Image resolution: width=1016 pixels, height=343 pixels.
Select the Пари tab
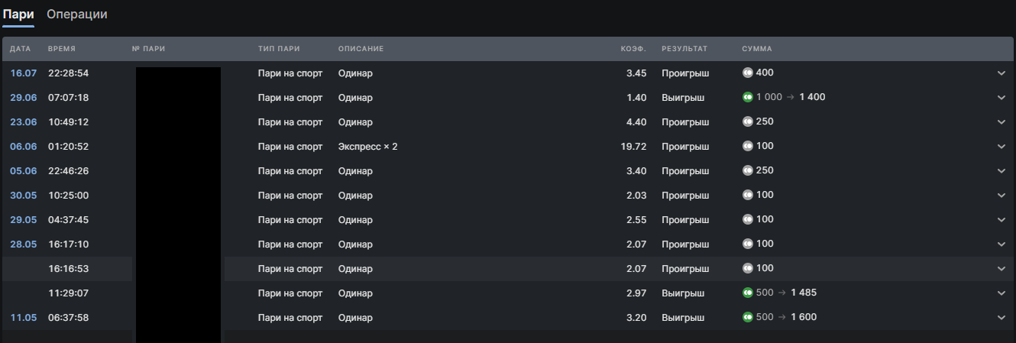click(18, 15)
